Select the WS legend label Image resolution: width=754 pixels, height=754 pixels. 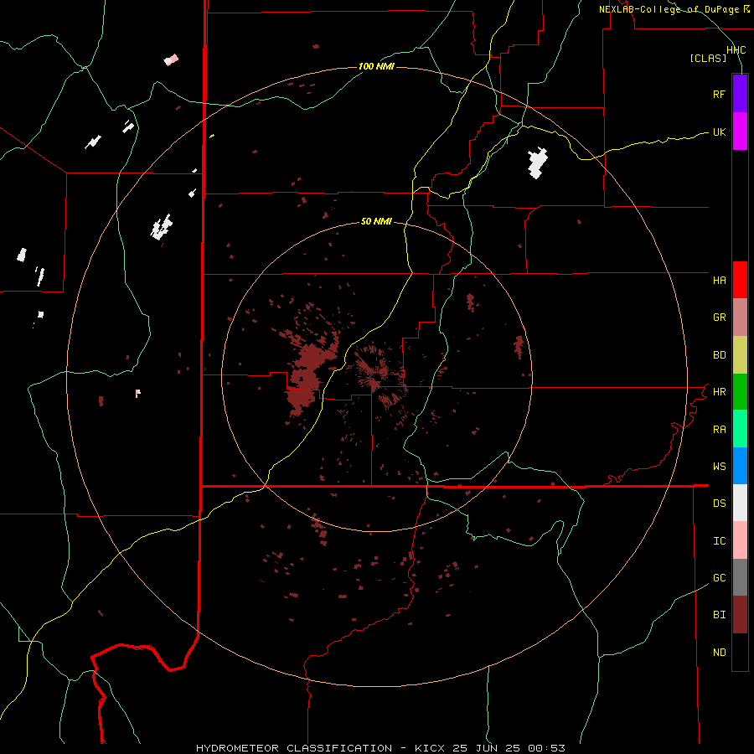coord(719,467)
